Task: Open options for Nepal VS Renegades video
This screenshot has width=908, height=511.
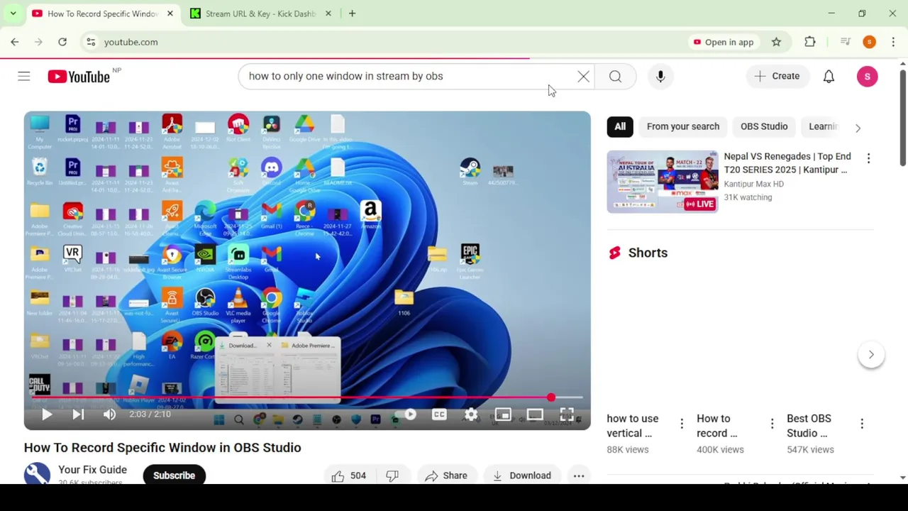Action: pos(868,158)
